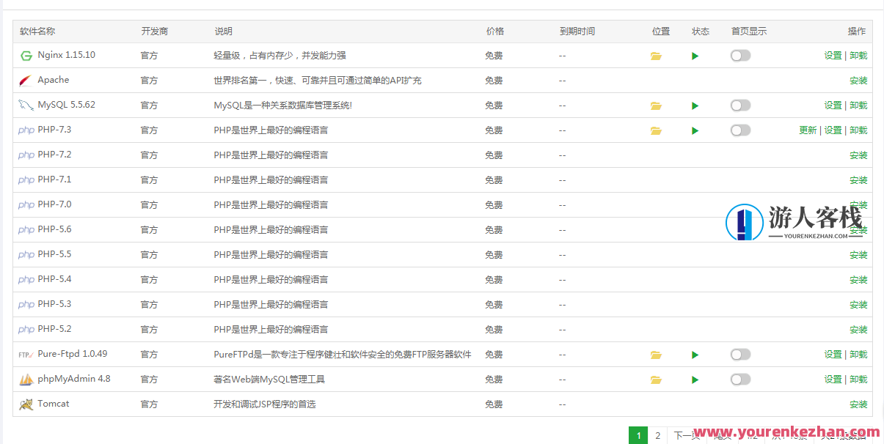Viewport: 884px width, 444px height.
Task: Click 安装 to install PHP-5.5
Action: coord(858,255)
